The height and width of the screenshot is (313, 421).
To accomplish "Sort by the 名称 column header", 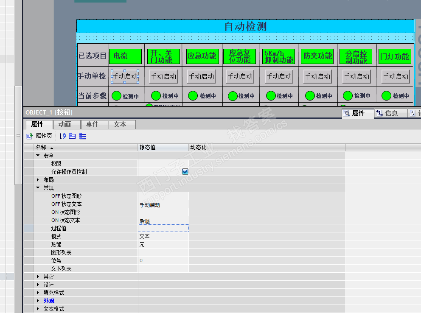I will click(86, 147).
